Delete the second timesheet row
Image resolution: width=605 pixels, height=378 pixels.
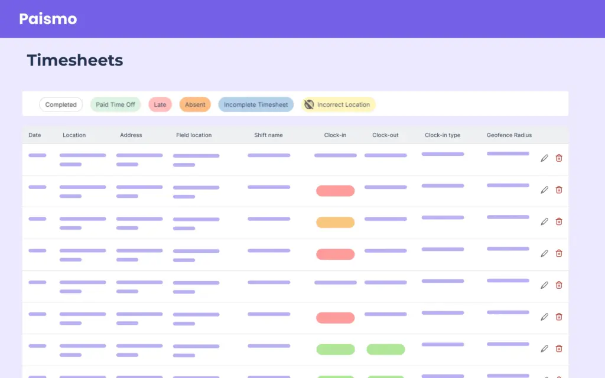tap(559, 190)
